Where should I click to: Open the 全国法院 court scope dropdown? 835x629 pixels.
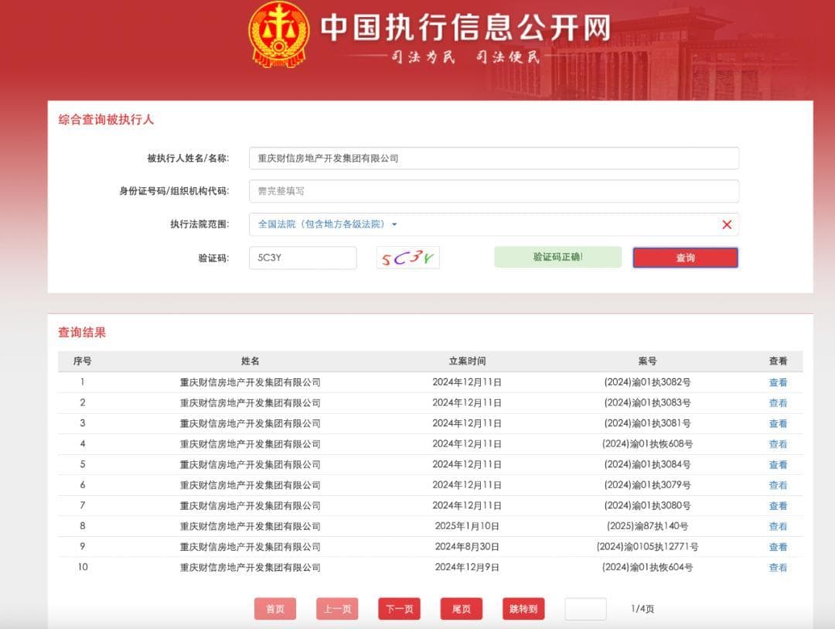(328, 224)
